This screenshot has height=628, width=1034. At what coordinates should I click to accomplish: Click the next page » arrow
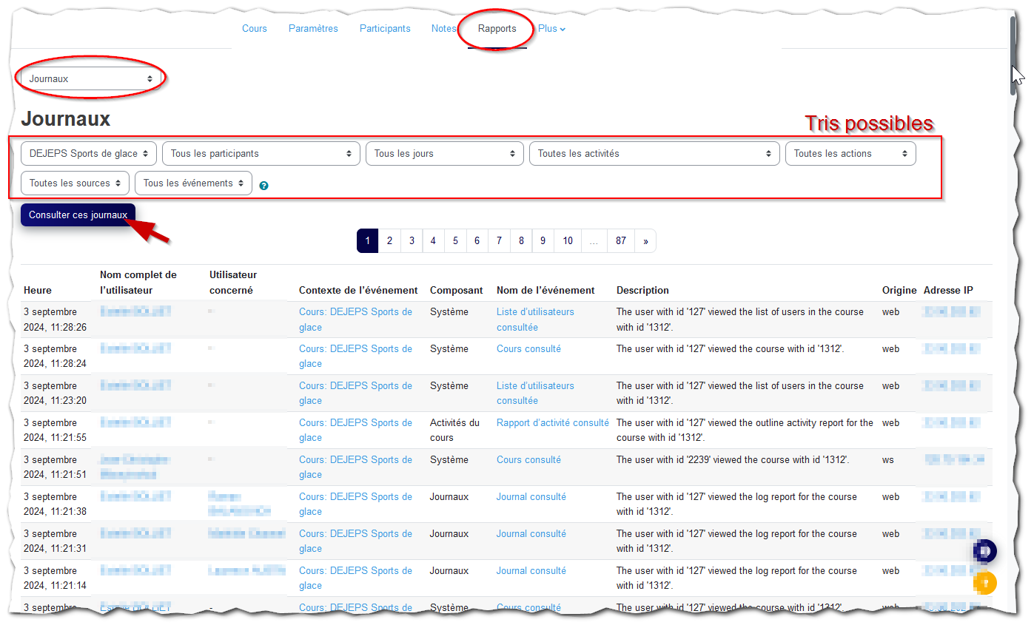point(645,241)
